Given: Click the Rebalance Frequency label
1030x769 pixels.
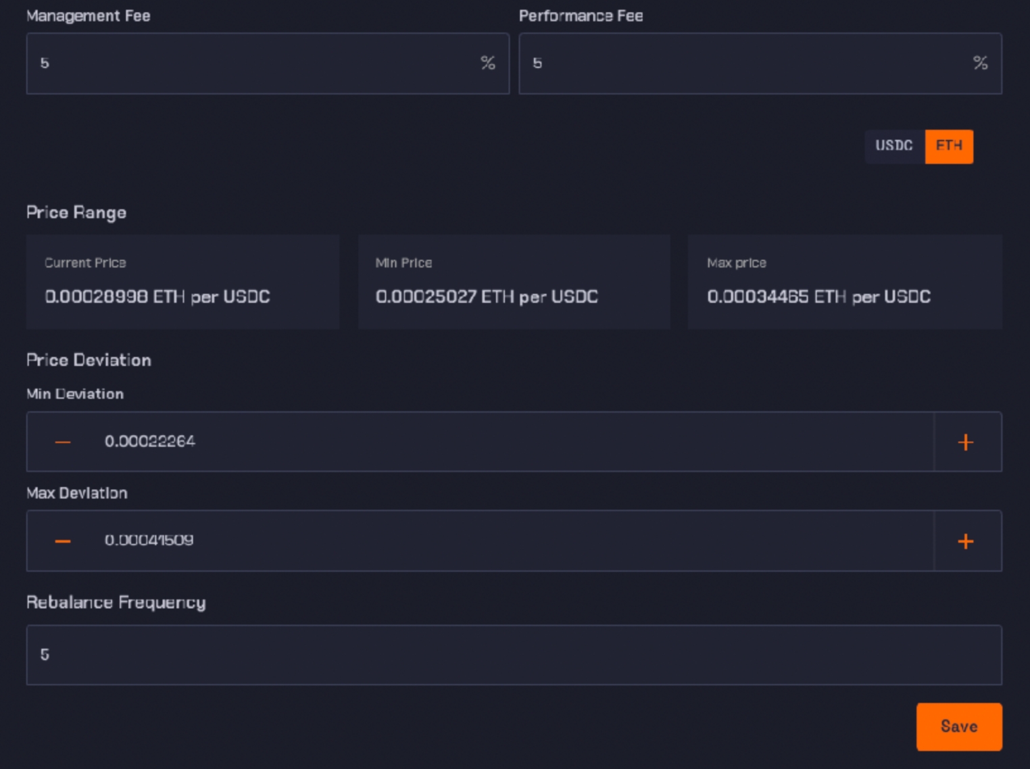Looking at the screenshot, I should click(116, 602).
